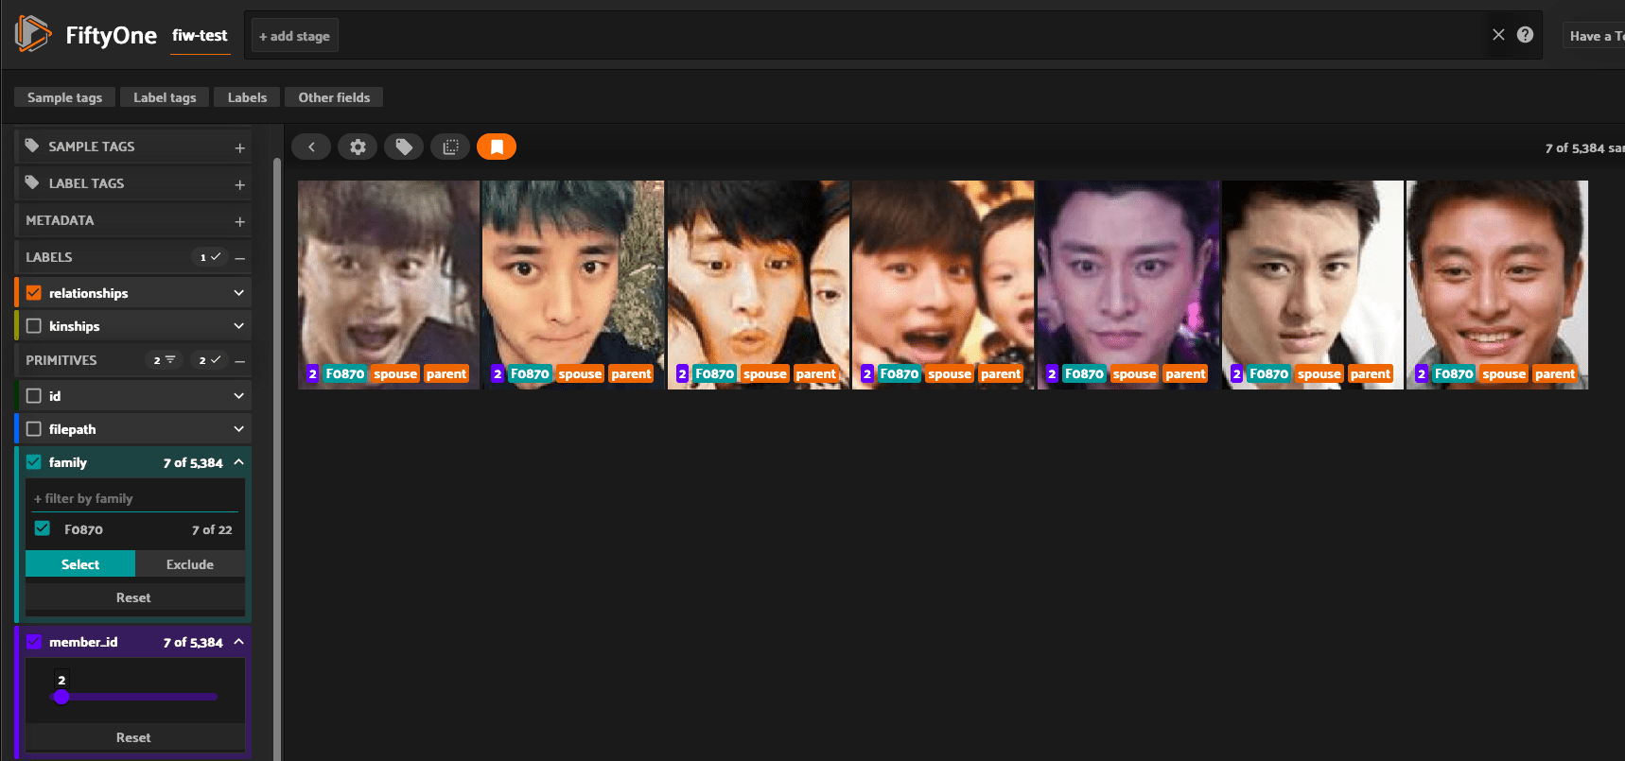Enable the kinships checkbox
The width and height of the screenshot is (1625, 761).
(34, 326)
